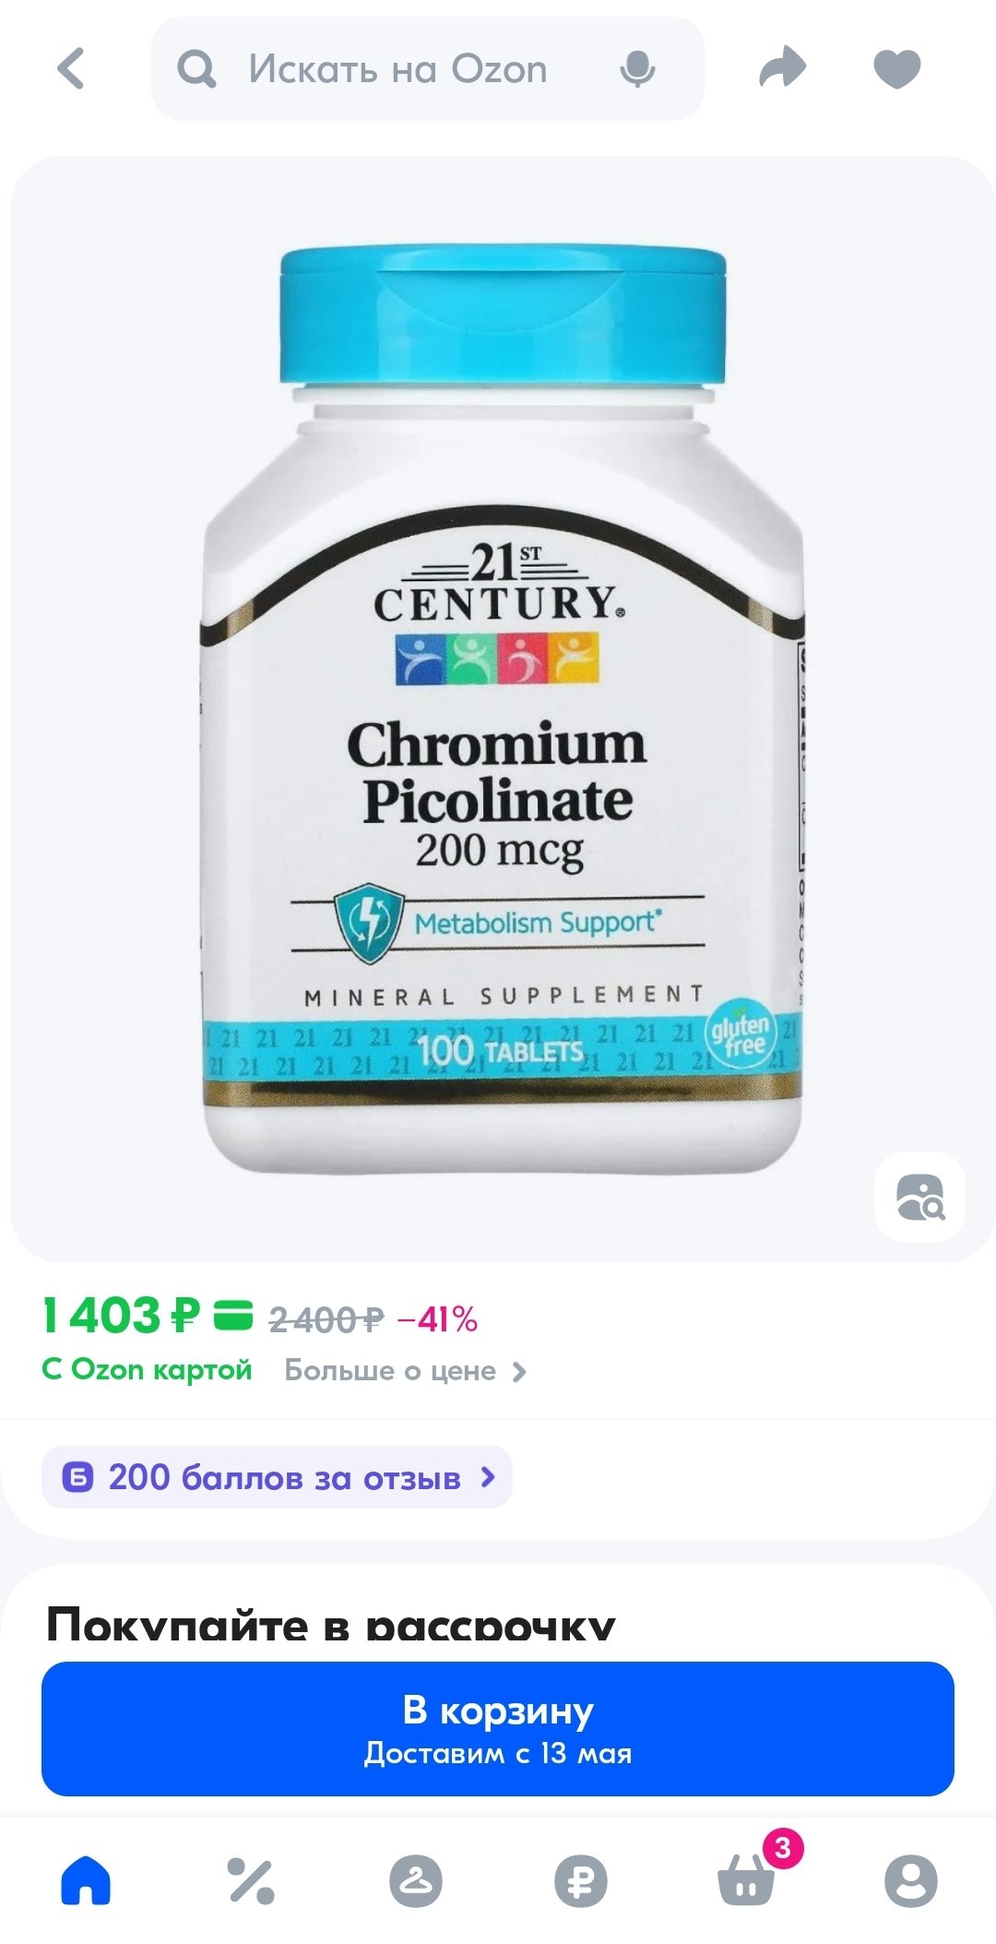Open the profile account tab
This screenshot has height=1944, width=996.
(910, 1880)
